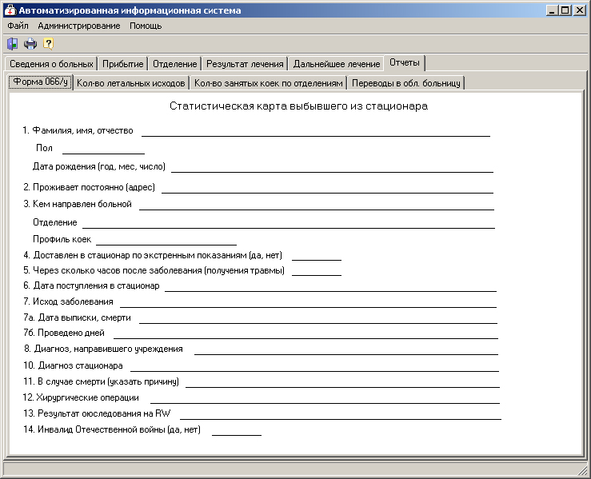Screen dimensions: 591x479
Task: Click the printer toolbar icon
Action: [x=30, y=44]
